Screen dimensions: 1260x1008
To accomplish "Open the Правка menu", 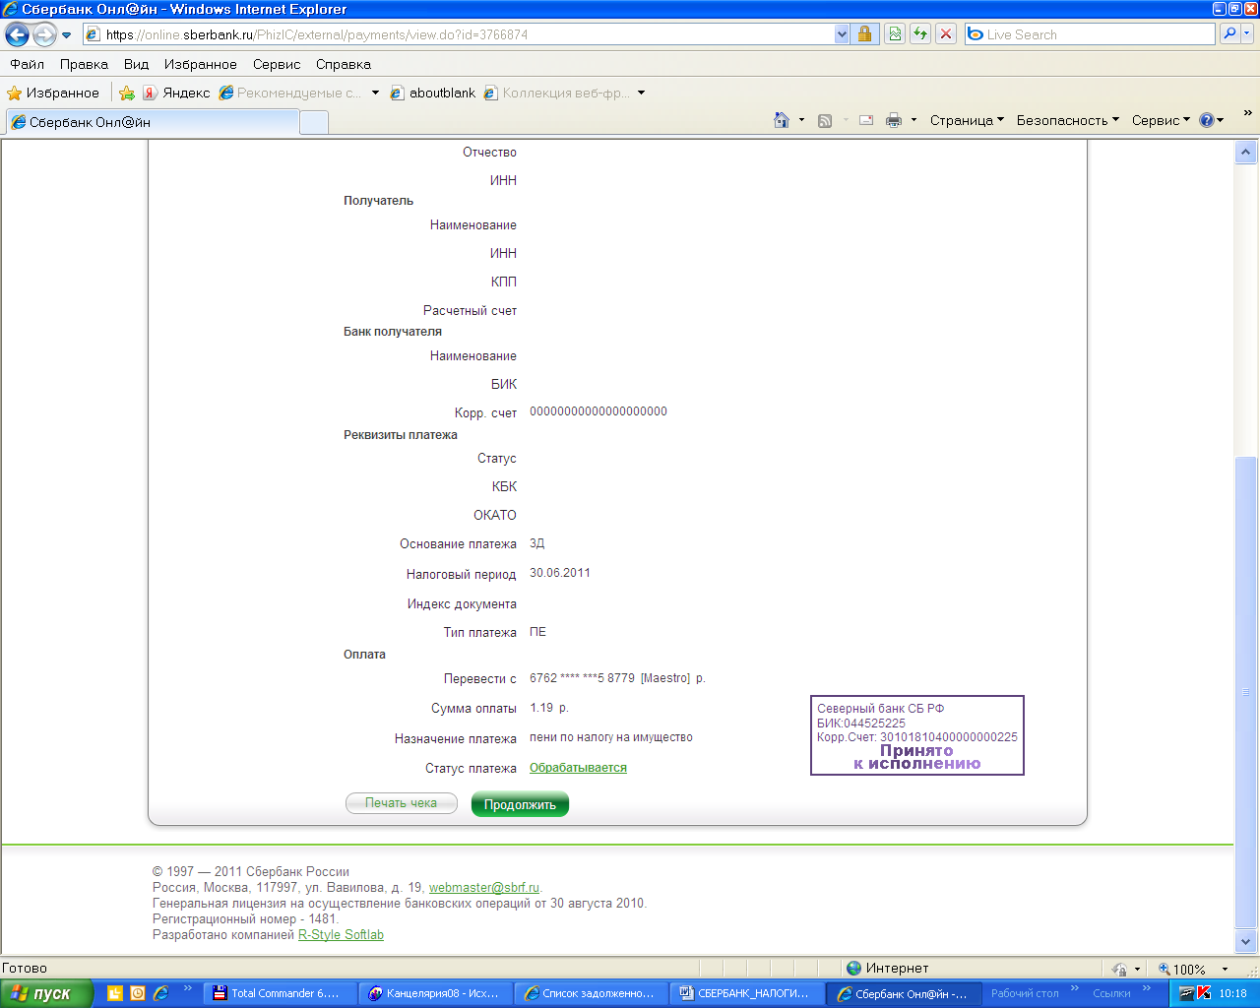I will pos(84,64).
